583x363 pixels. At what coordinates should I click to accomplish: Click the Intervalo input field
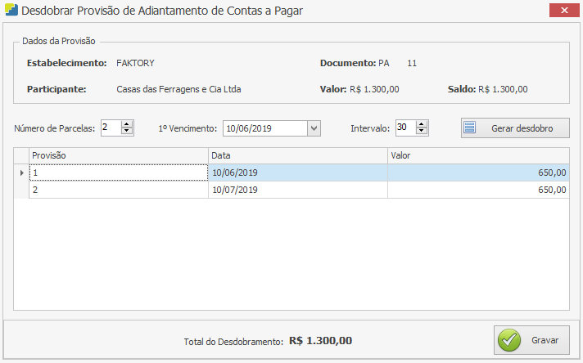point(405,128)
